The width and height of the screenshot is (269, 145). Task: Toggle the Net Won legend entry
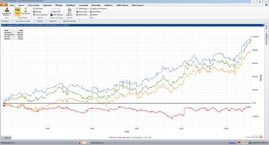pos(113,137)
